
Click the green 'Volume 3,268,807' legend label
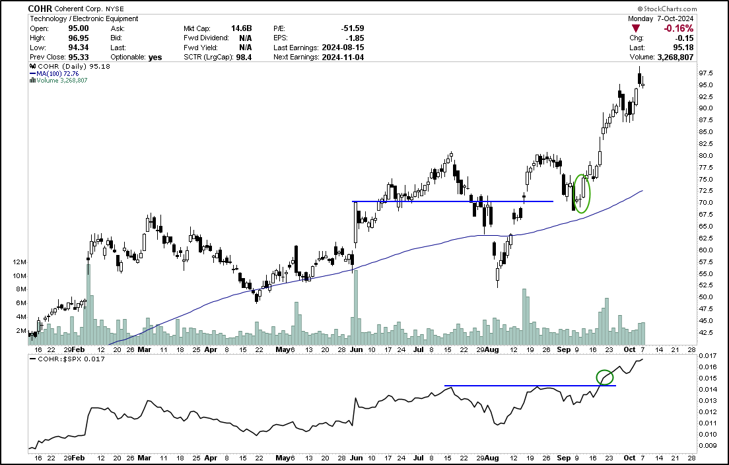point(62,81)
